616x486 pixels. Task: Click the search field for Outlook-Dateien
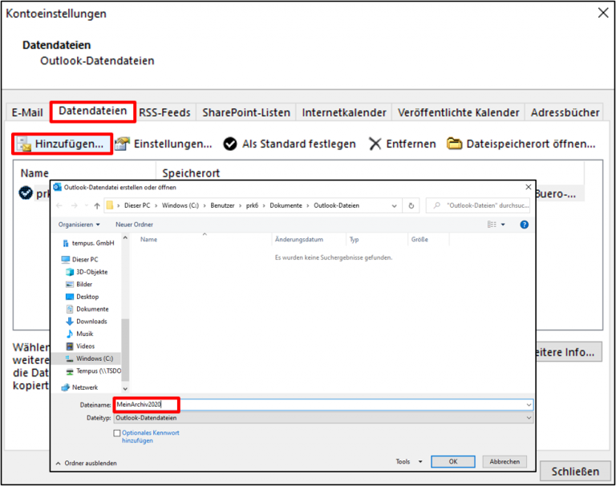click(x=478, y=205)
